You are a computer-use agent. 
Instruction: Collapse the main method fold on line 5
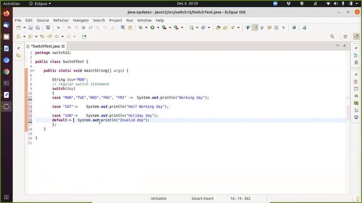(33, 70)
